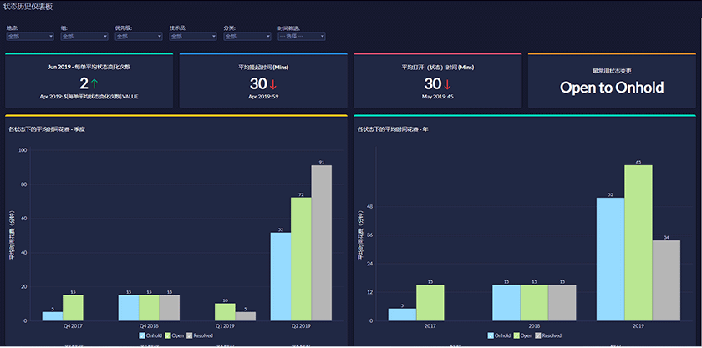Click the 2019 green Open bar labeled 65
The height and width of the screenshot is (348, 702).
pyautogui.click(x=638, y=243)
